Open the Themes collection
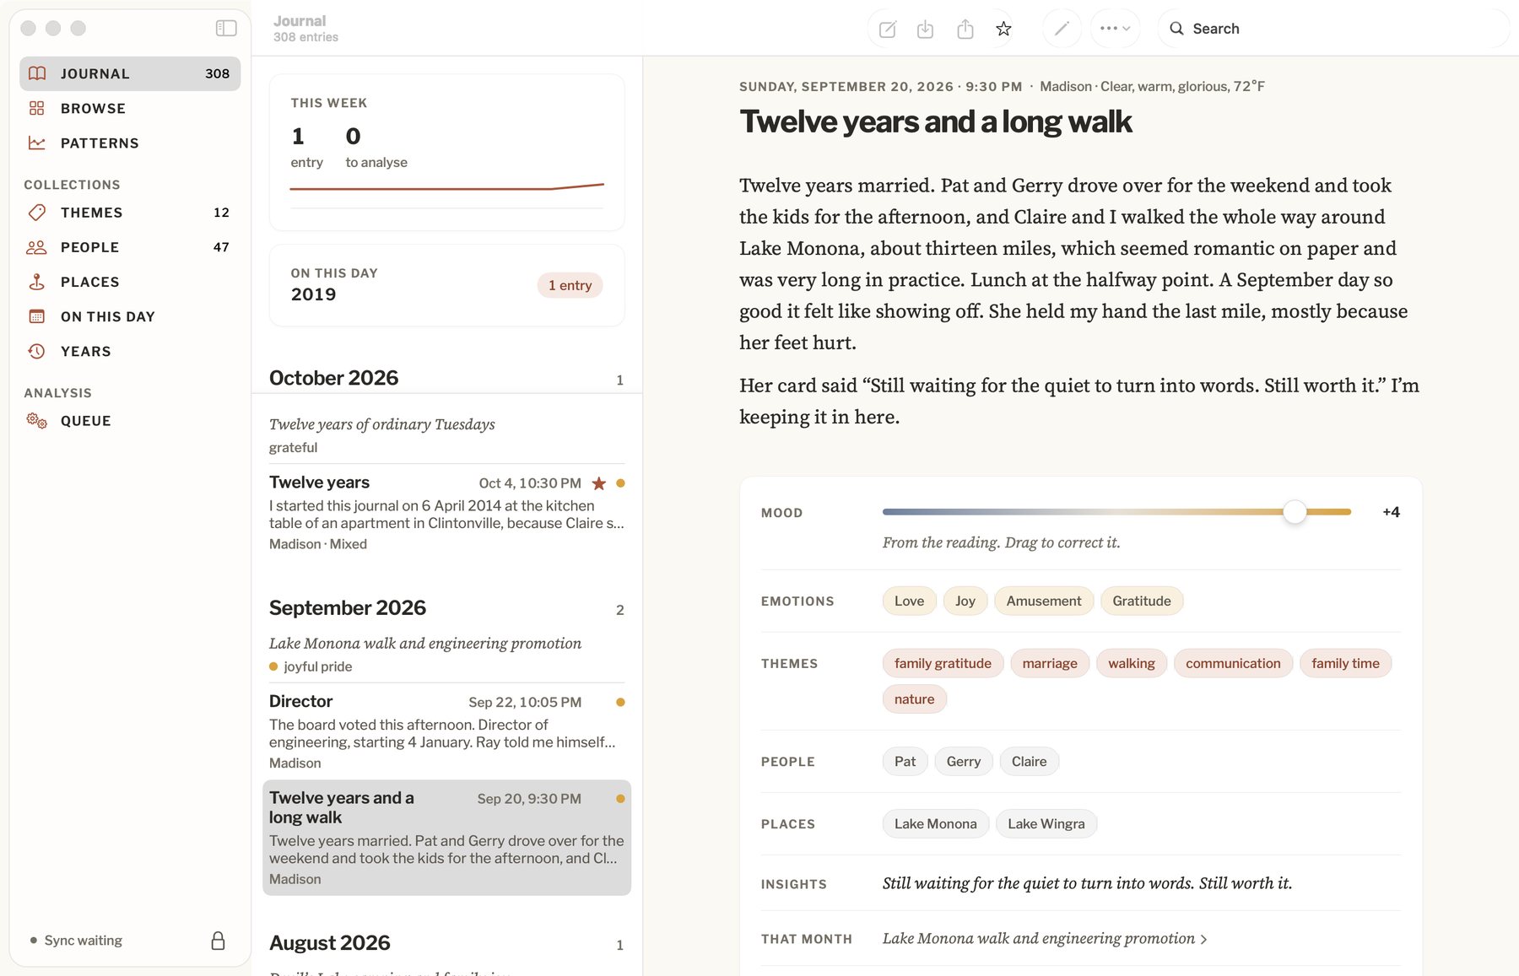 click(130, 213)
